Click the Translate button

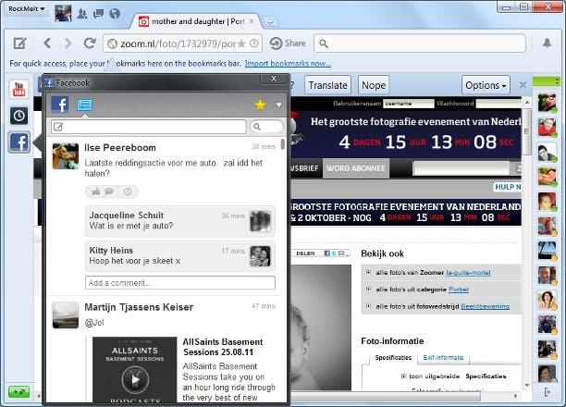tap(327, 86)
